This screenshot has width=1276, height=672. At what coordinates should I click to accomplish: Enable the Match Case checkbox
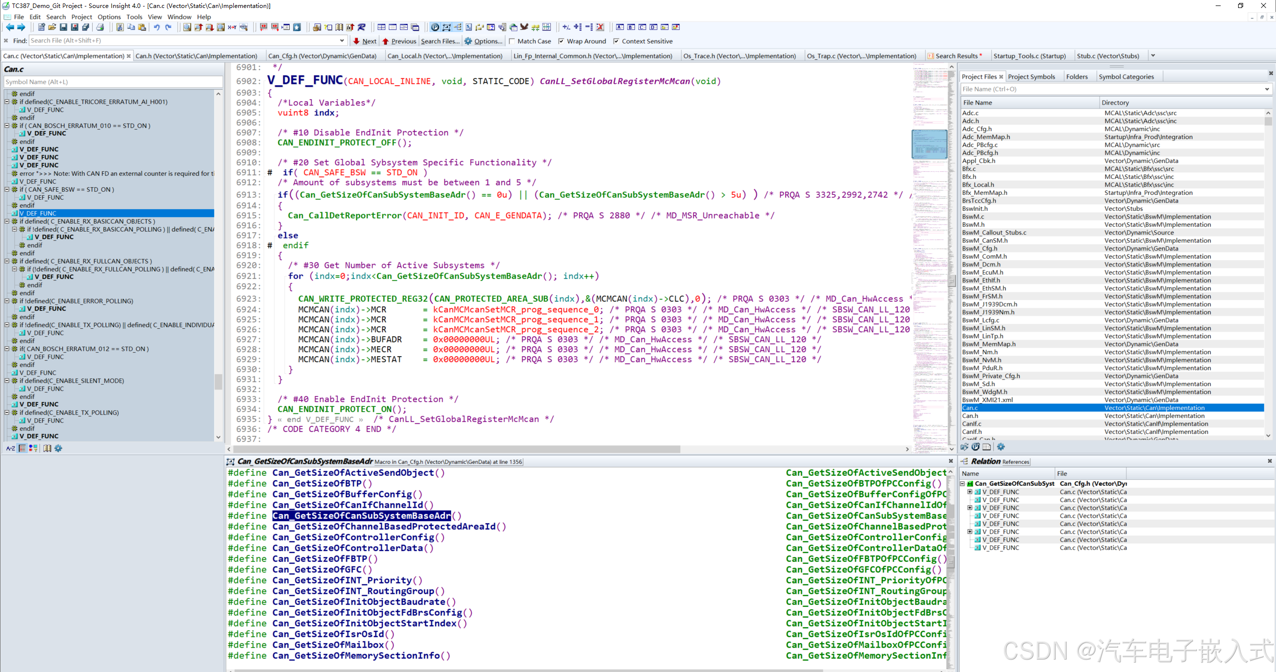point(512,41)
